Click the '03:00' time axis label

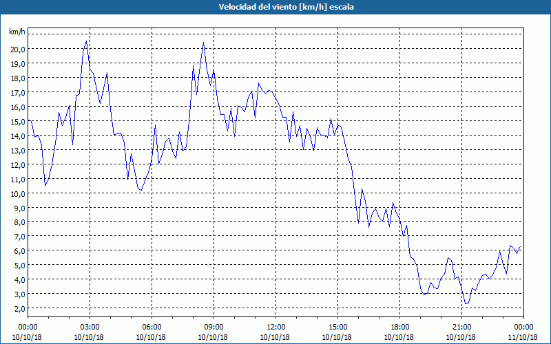(90, 327)
